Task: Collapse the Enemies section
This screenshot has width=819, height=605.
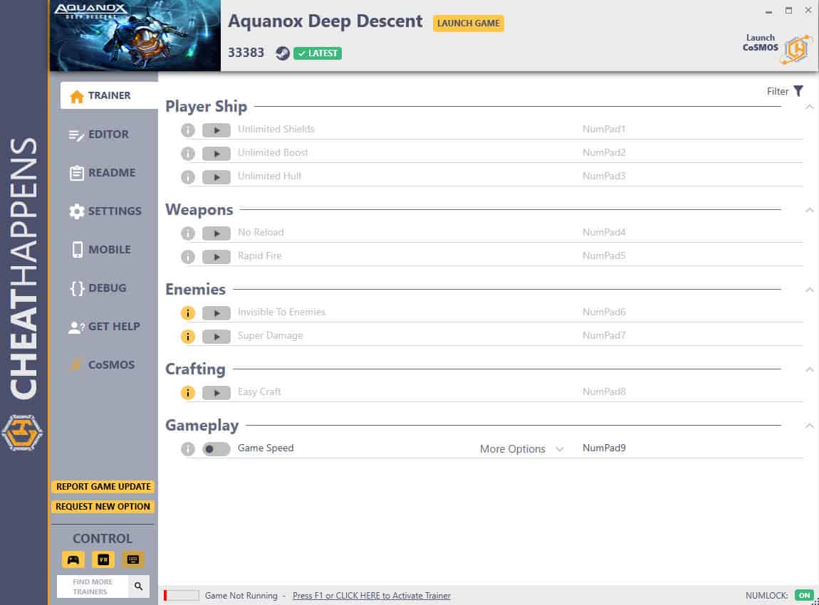Action: (x=810, y=290)
